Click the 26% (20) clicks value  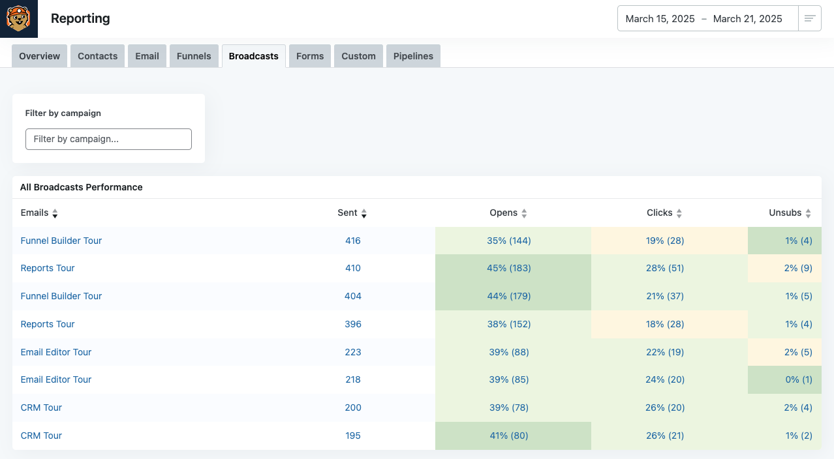coord(665,407)
